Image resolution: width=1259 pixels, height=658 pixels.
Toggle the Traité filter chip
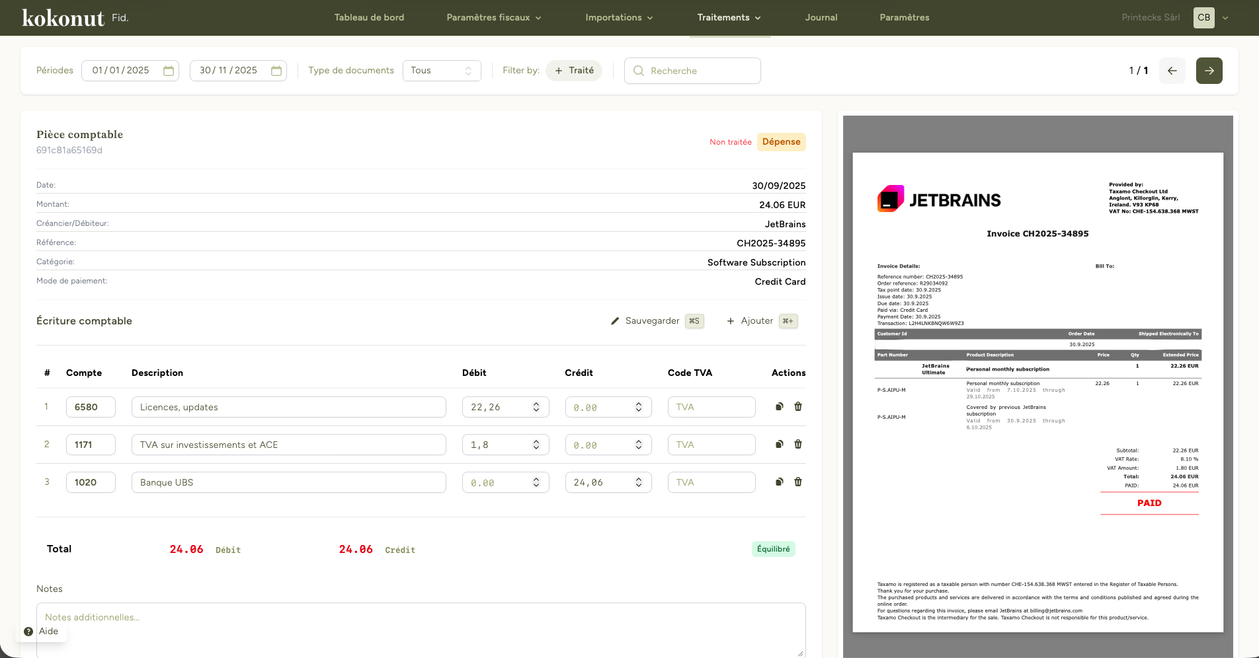click(x=573, y=70)
